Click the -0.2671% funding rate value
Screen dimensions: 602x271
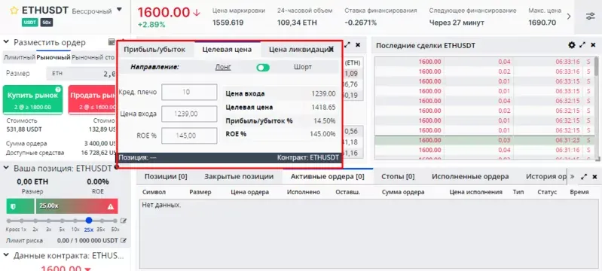[x=360, y=23]
